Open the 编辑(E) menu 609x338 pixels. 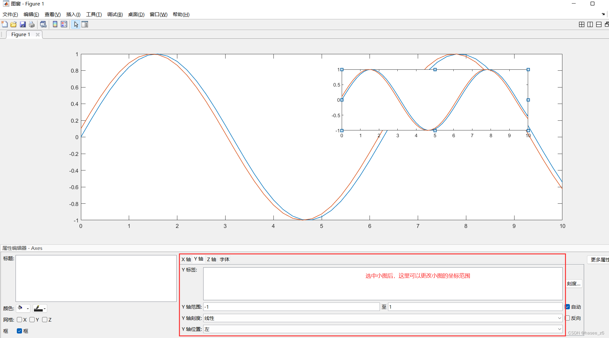point(31,15)
